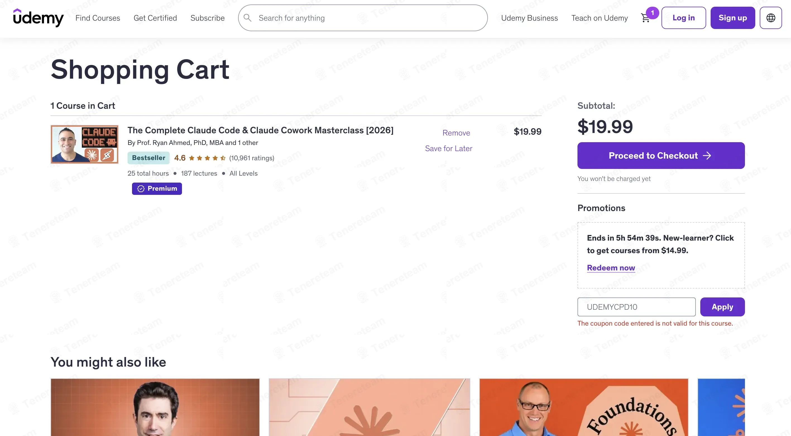Open the language globe selector
This screenshot has width=791, height=436.
771,18
